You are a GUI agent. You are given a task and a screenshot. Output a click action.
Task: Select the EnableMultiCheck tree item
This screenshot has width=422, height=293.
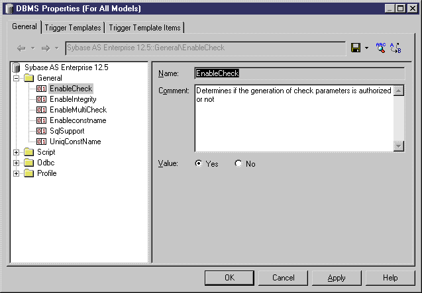click(78, 110)
